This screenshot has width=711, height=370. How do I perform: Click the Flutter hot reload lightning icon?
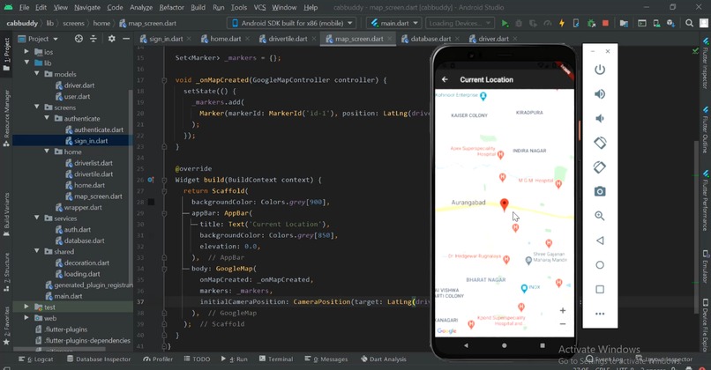562,23
